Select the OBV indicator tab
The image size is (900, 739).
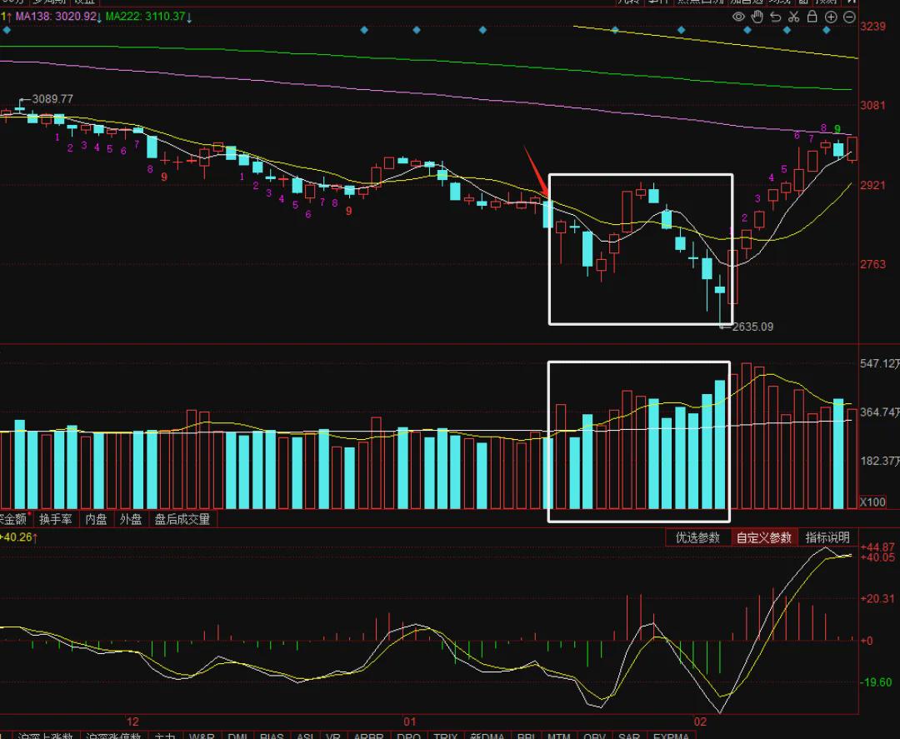tap(594, 736)
